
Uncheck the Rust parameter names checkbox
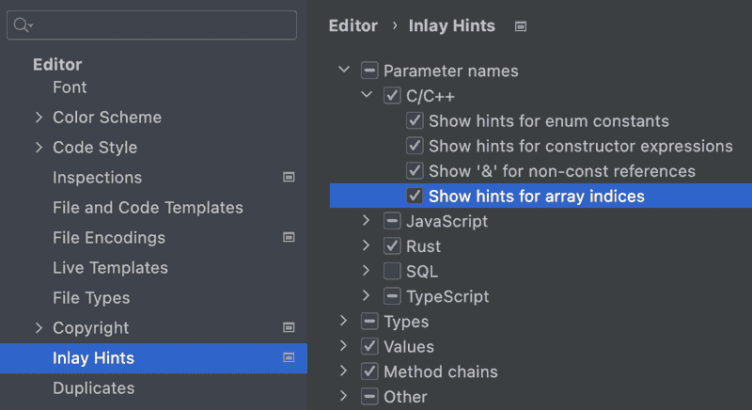392,246
